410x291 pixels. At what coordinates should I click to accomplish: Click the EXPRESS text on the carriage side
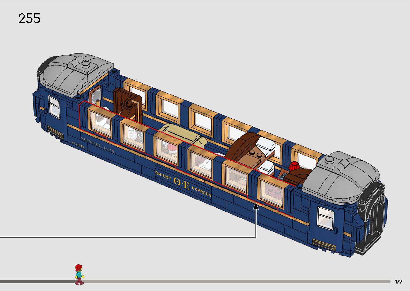tap(201, 192)
